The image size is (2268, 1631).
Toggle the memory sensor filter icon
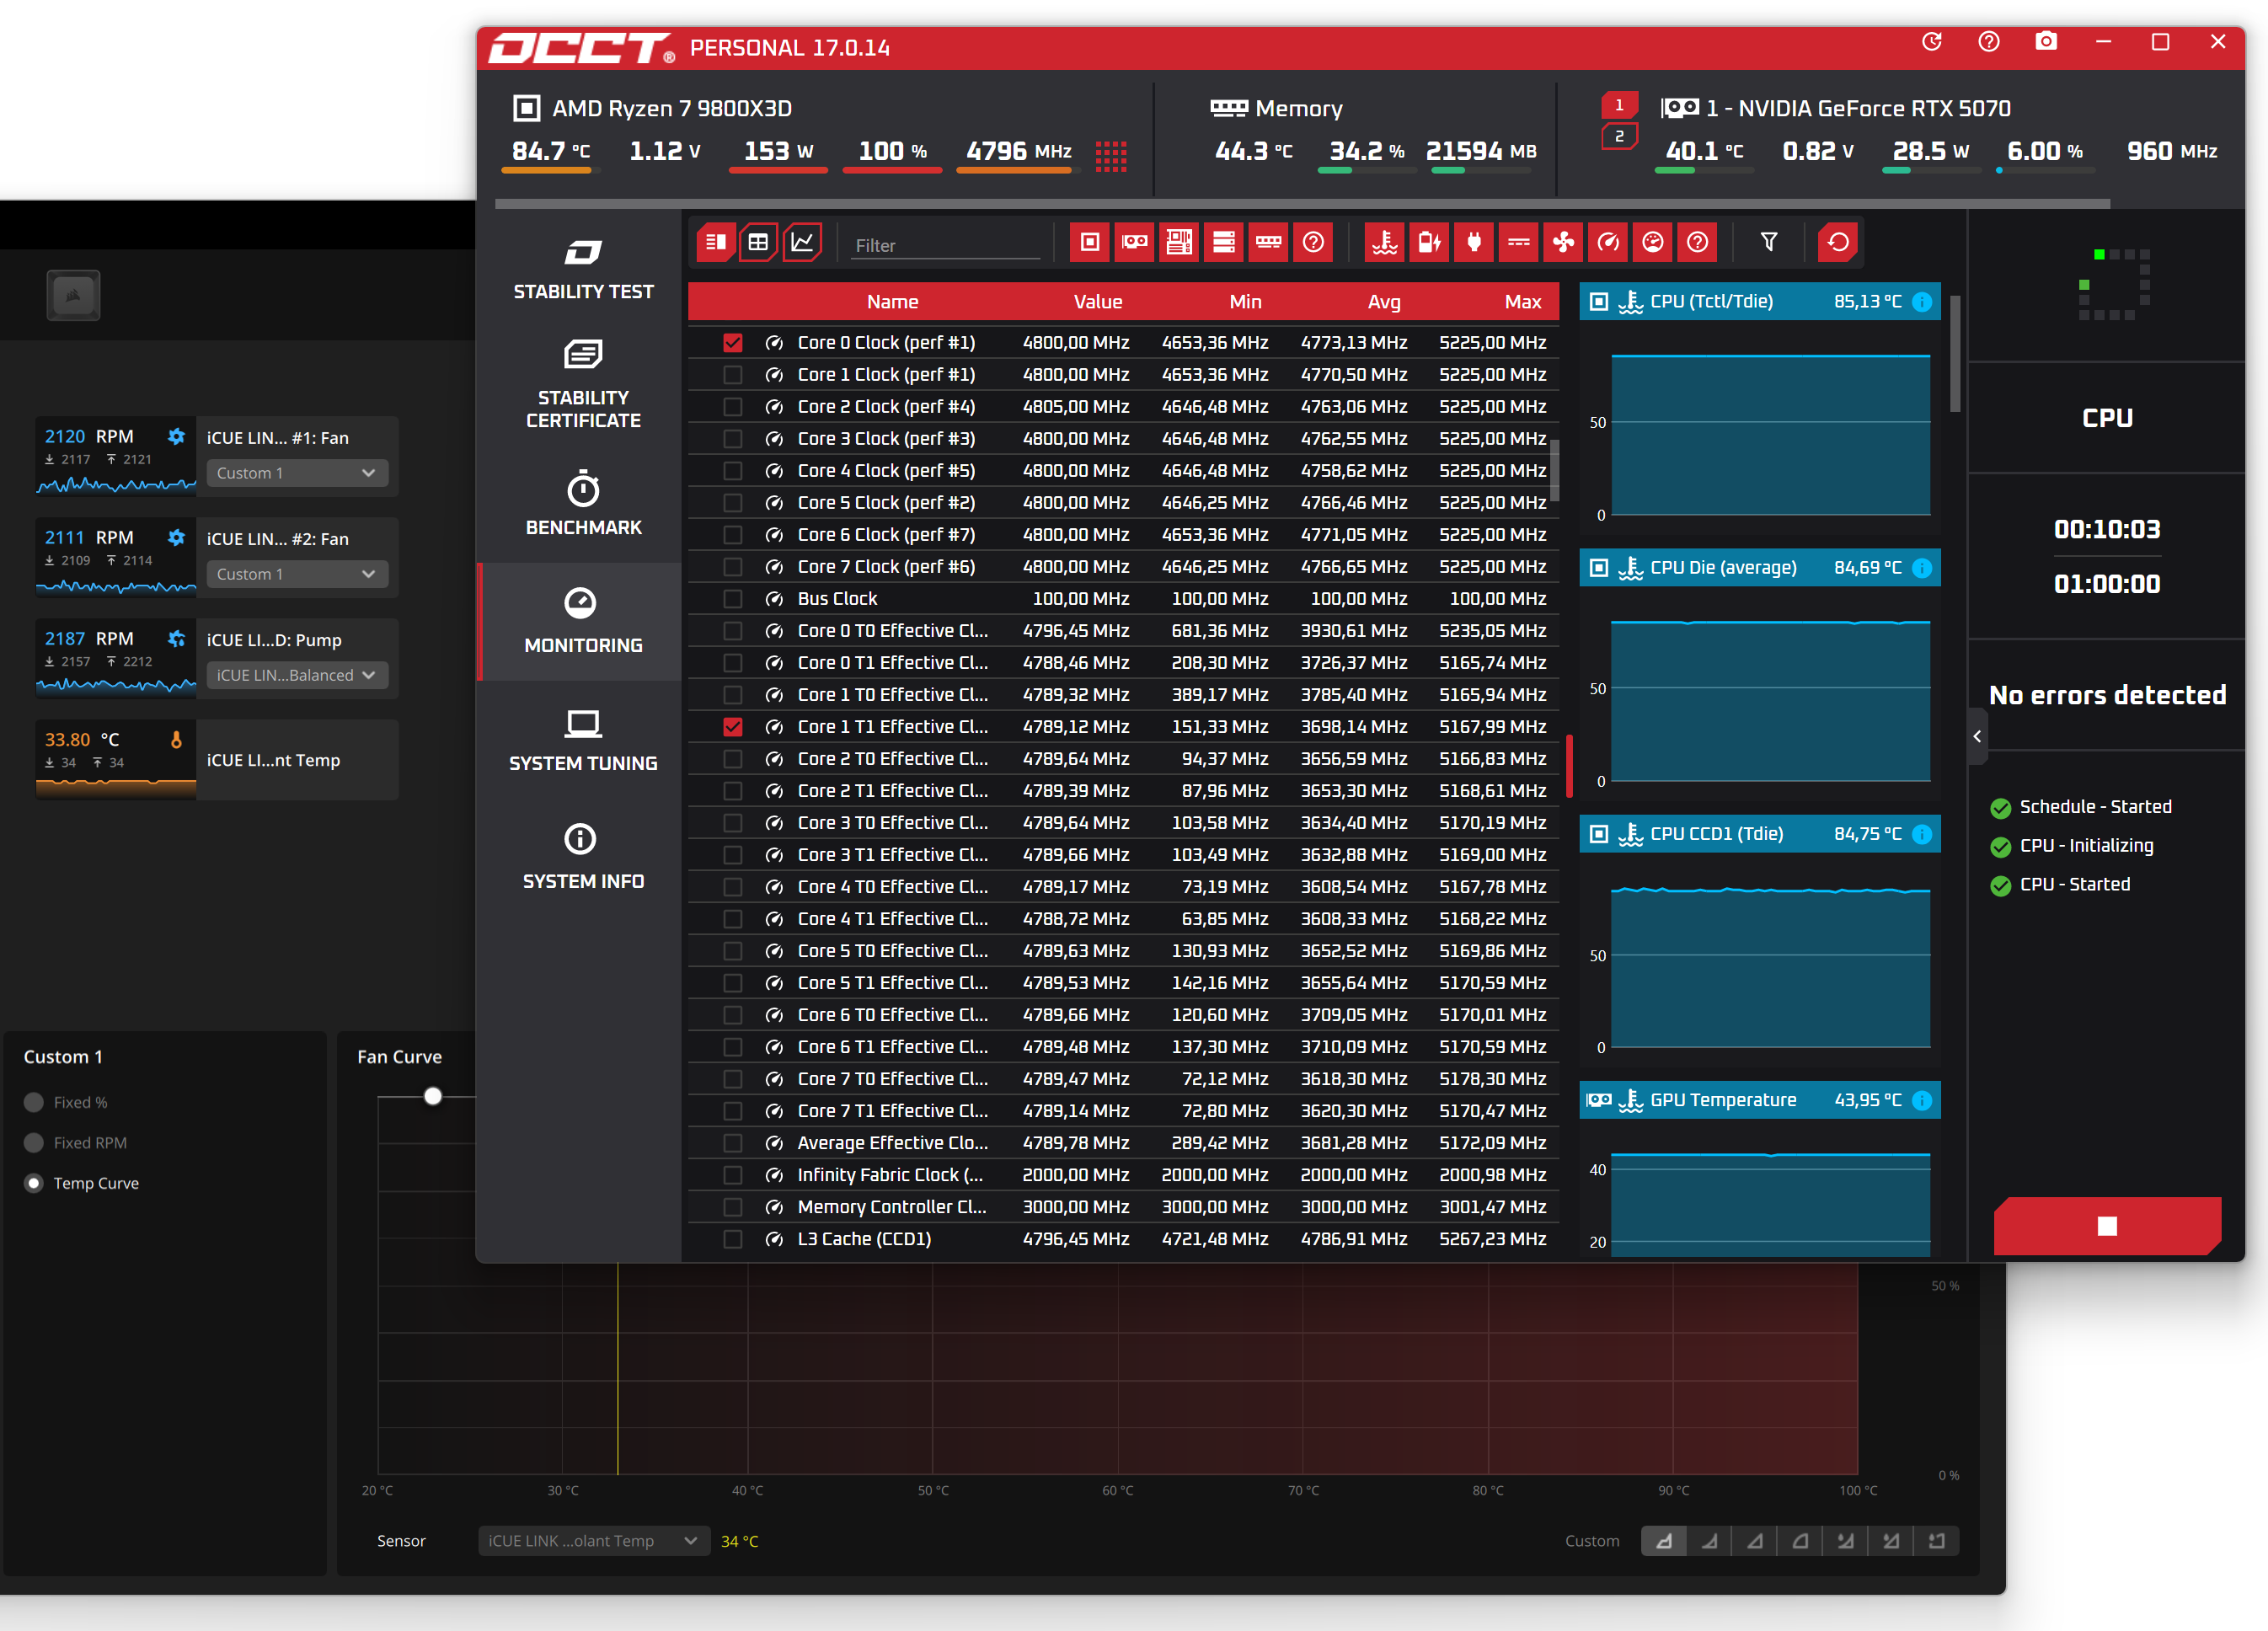(x=1269, y=242)
